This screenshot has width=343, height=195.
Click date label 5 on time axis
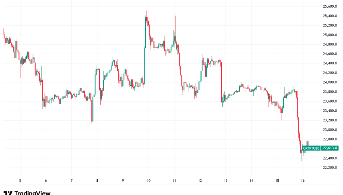(x=20, y=181)
